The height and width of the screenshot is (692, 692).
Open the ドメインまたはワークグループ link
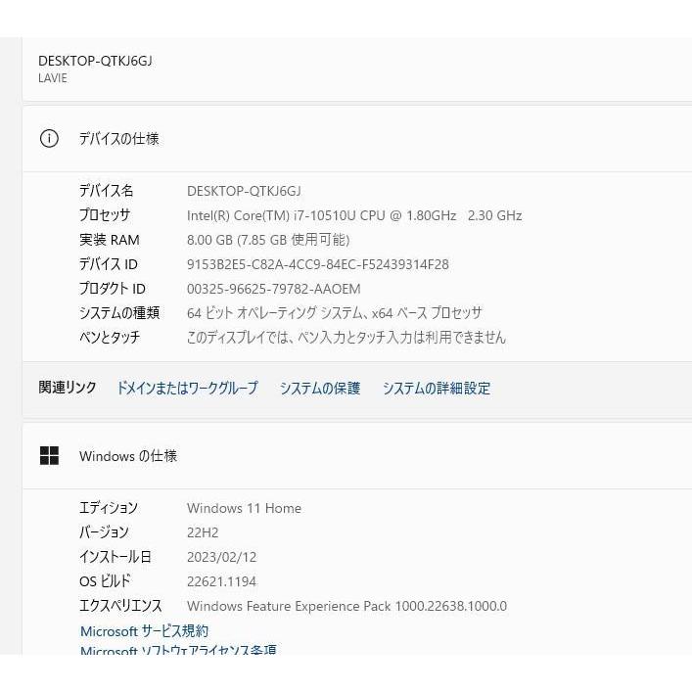click(187, 388)
